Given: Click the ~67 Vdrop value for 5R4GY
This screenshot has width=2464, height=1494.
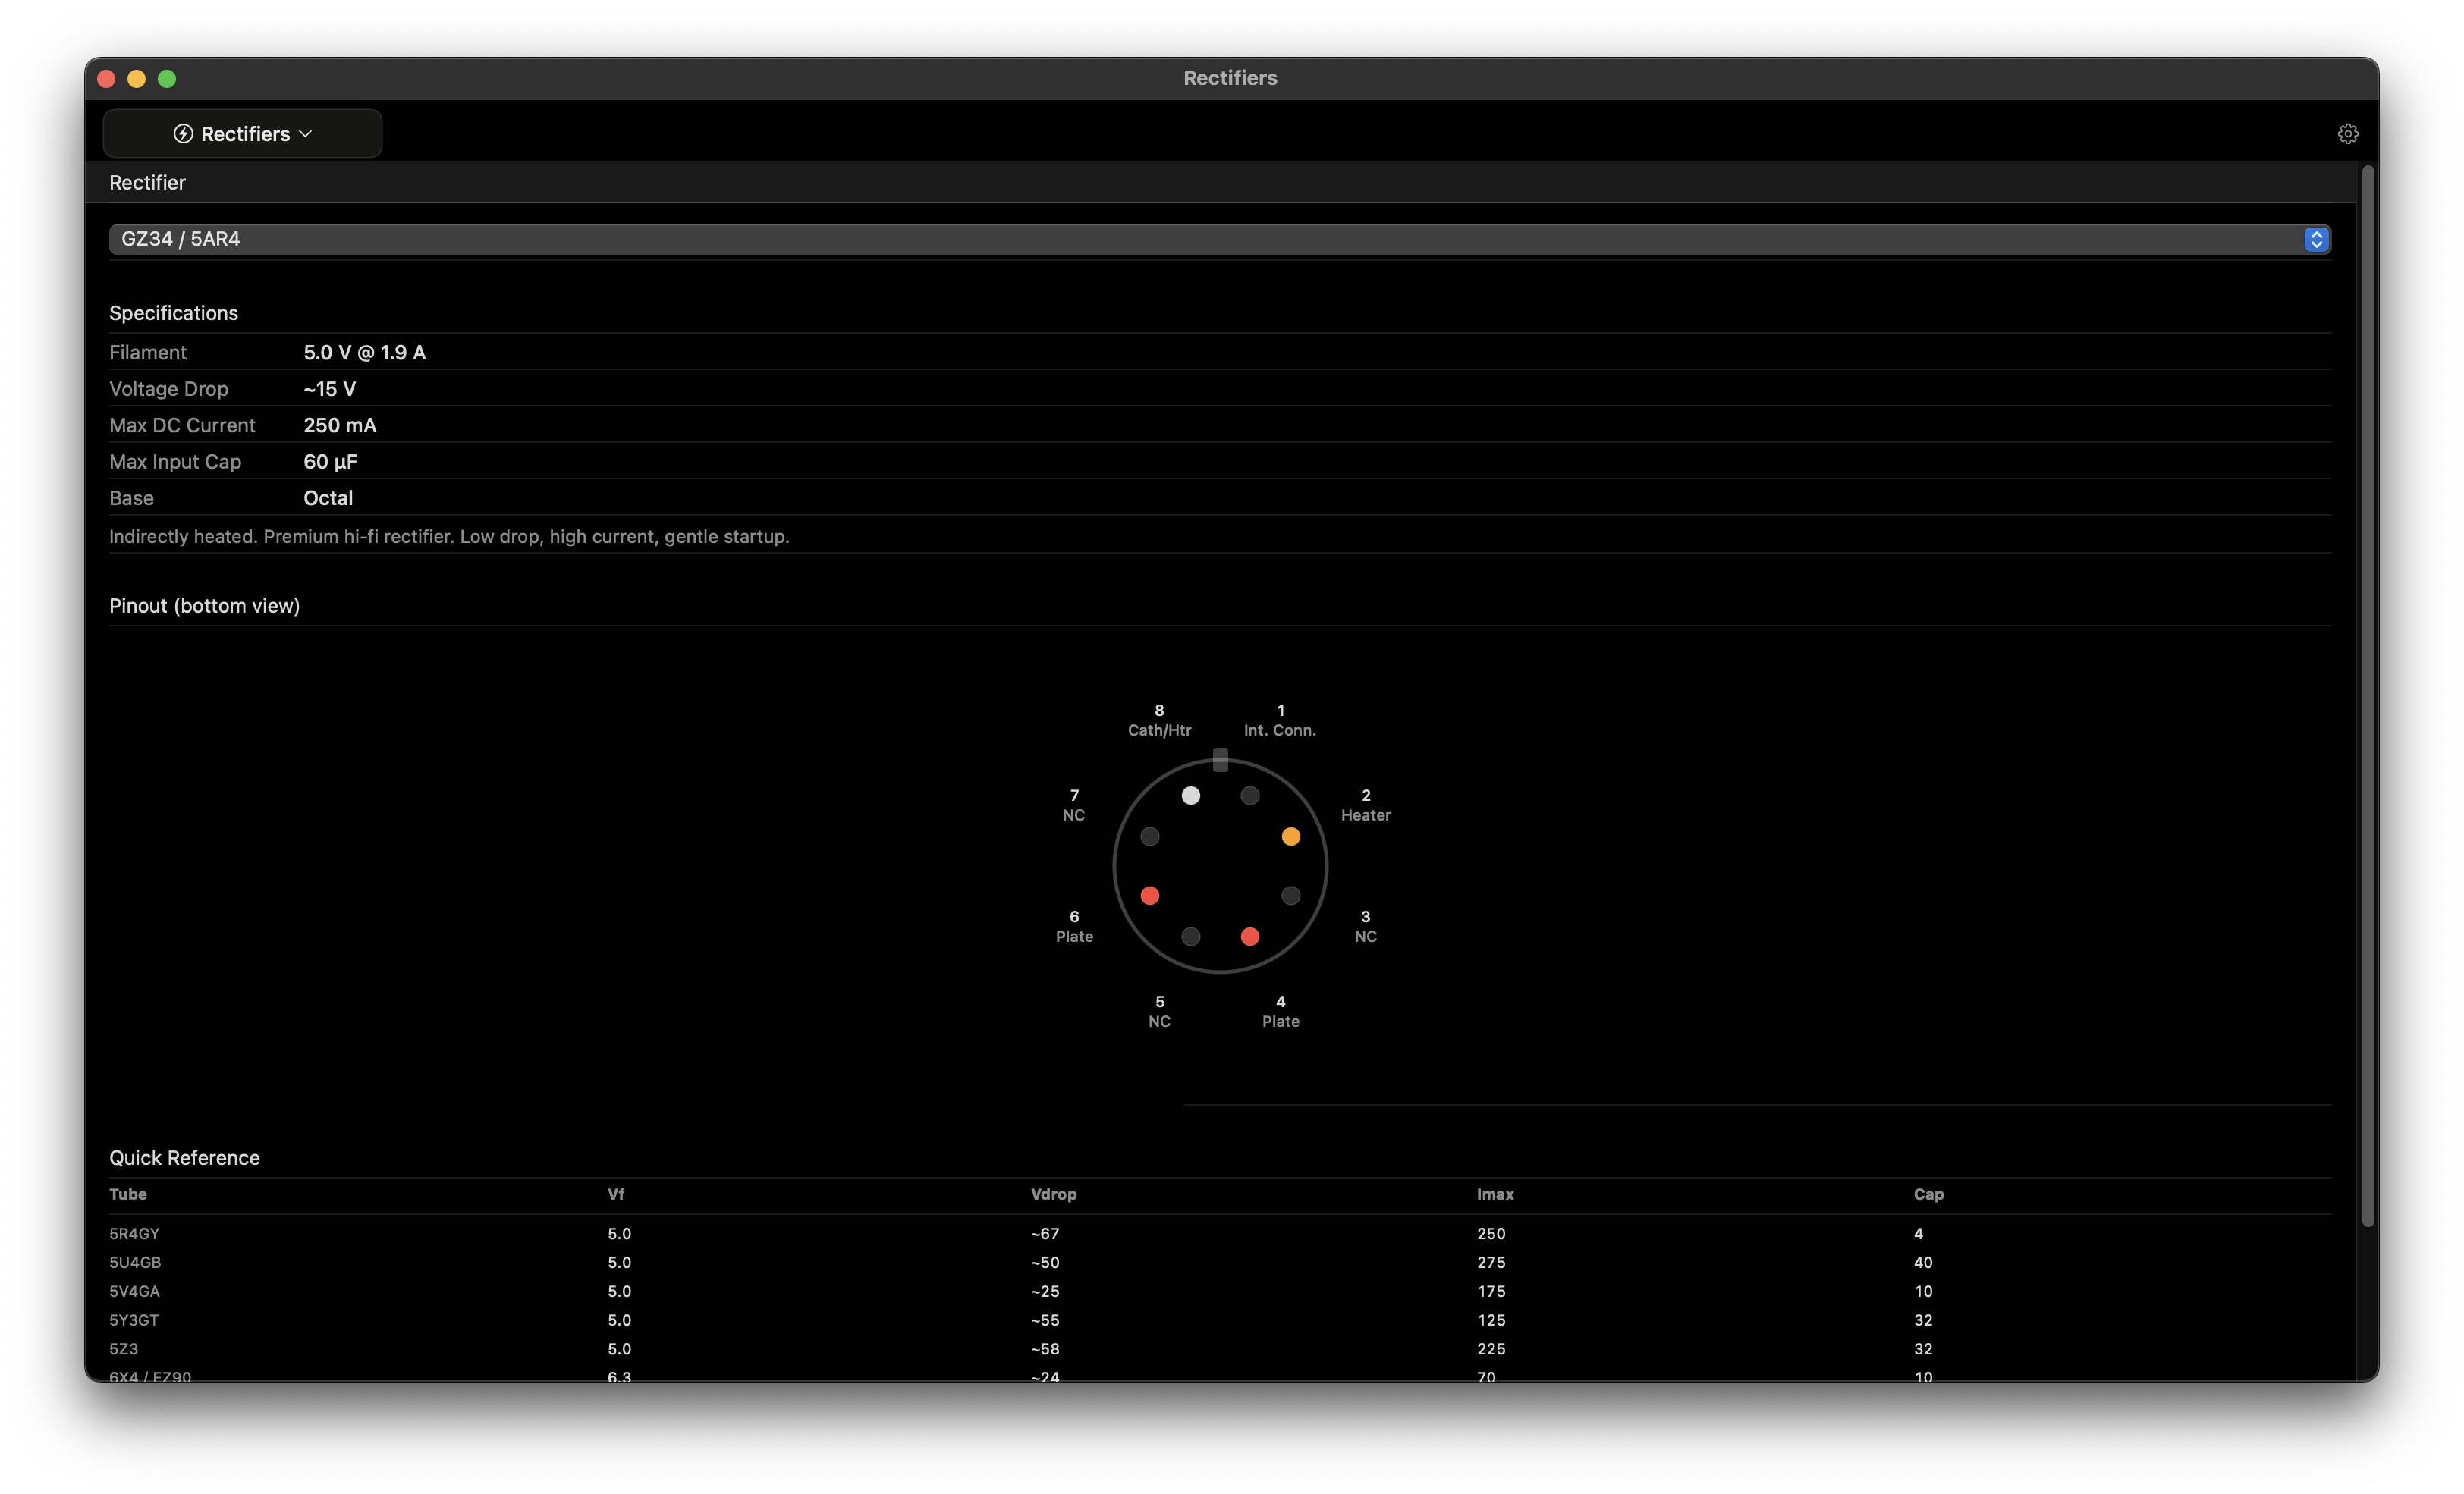Looking at the screenshot, I should pos(1044,1234).
